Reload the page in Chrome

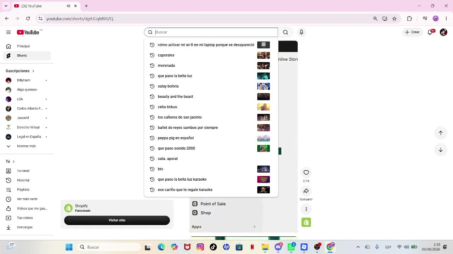[28, 19]
